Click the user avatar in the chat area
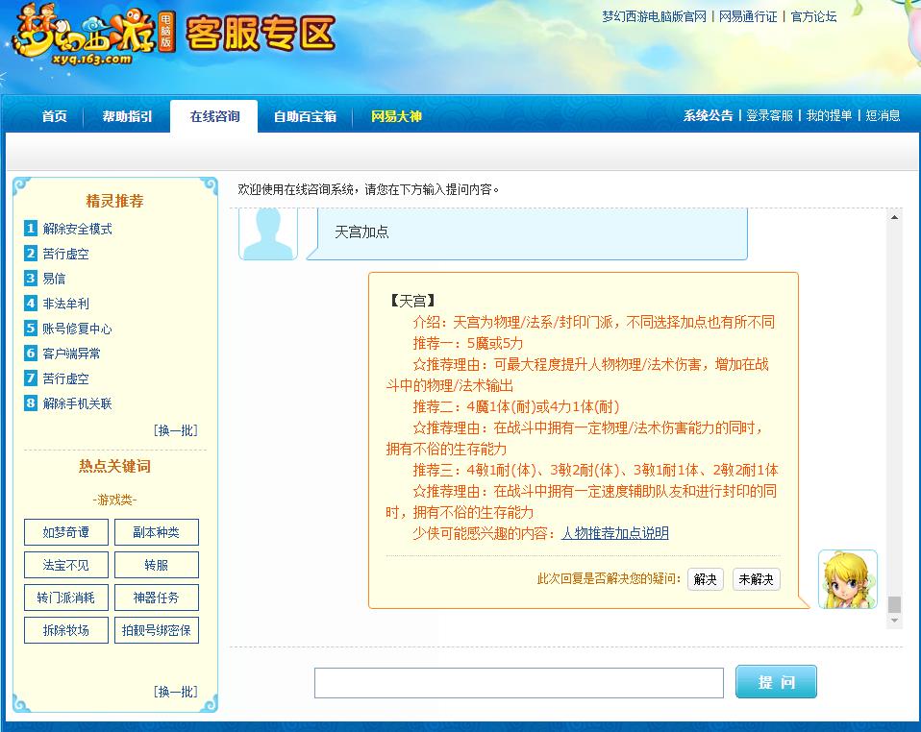921x732 pixels. click(267, 233)
